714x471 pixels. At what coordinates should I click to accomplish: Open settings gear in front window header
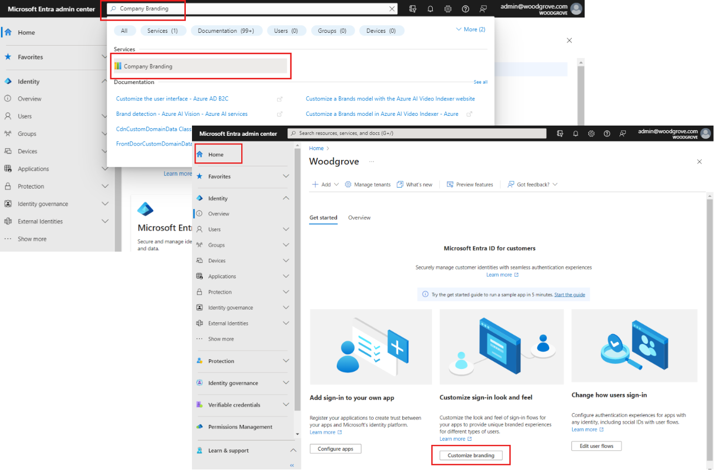coord(591,133)
